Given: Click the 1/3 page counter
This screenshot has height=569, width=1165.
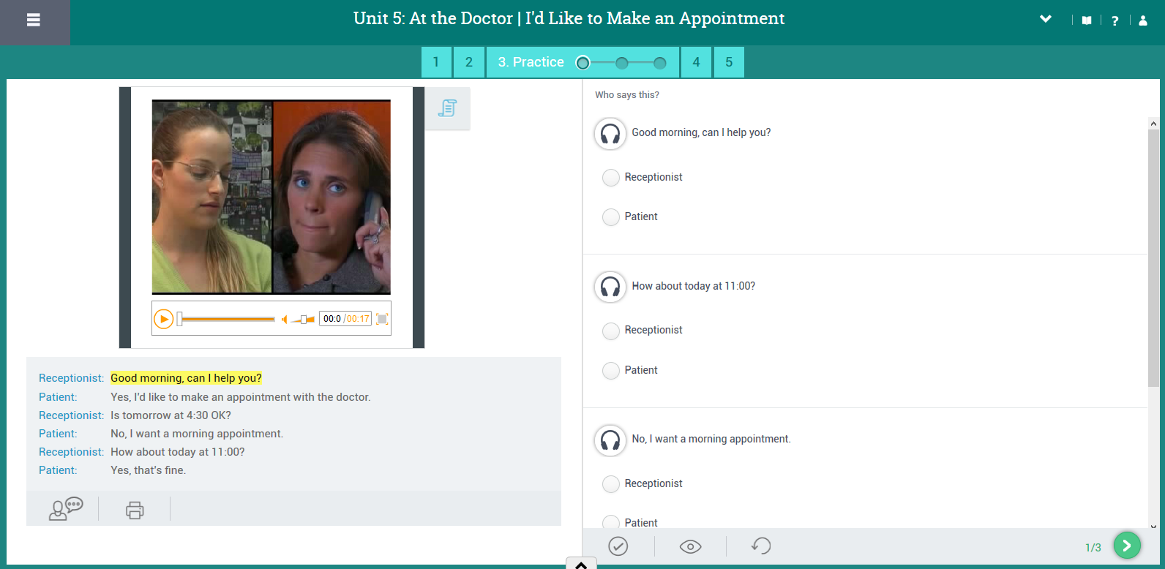Looking at the screenshot, I should pos(1093,548).
